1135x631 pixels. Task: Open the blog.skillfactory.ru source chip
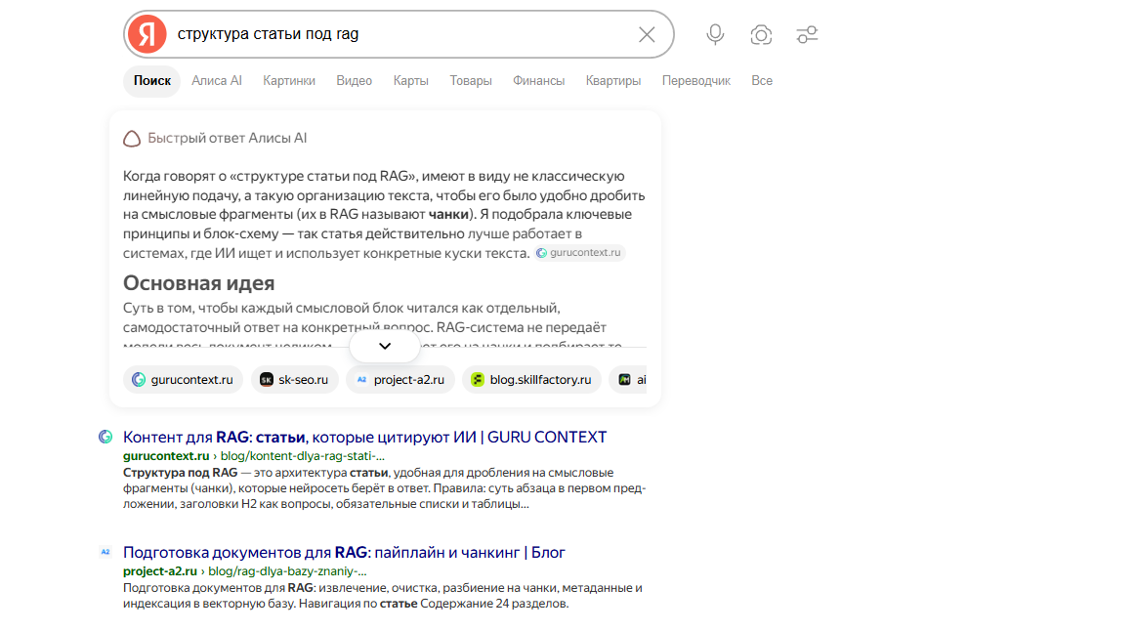[531, 379]
